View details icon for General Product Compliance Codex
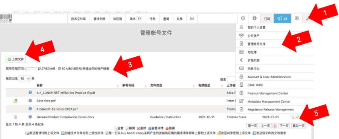Image resolution: width=339 pixels, height=139 pixels. click(x=30, y=117)
